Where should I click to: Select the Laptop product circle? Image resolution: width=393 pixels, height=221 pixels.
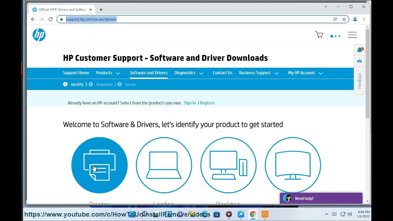pyautogui.click(x=164, y=165)
